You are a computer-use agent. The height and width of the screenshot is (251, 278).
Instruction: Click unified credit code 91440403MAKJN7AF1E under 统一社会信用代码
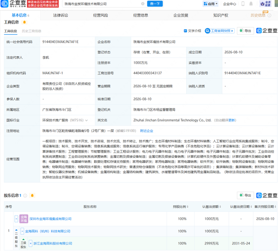pyautogui.click(x=60, y=42)
